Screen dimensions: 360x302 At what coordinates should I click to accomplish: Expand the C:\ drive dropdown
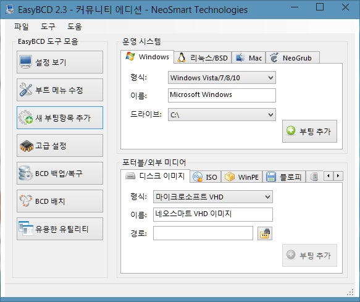pos(222,114)
